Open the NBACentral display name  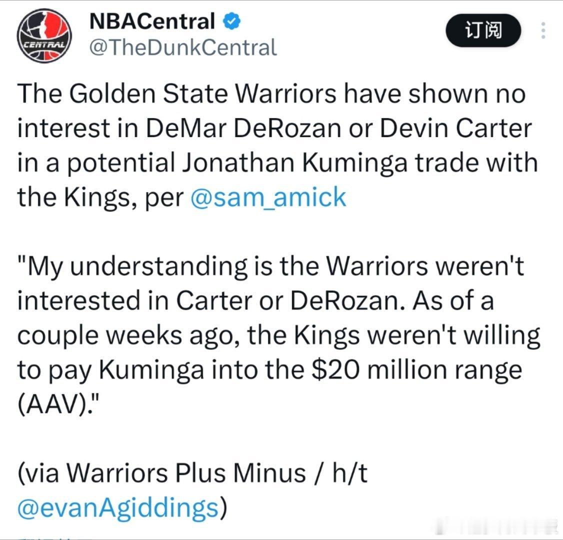(152, 21)
